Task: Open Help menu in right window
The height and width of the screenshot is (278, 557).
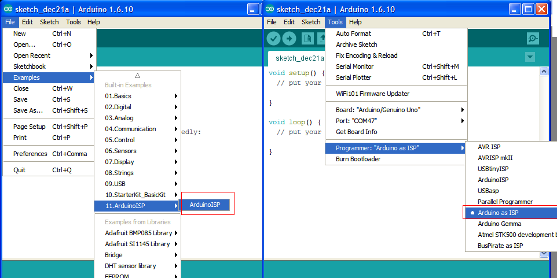Action: (356, 22)
